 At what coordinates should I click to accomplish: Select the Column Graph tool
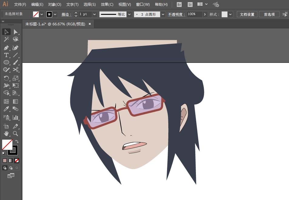coord(15,118)
